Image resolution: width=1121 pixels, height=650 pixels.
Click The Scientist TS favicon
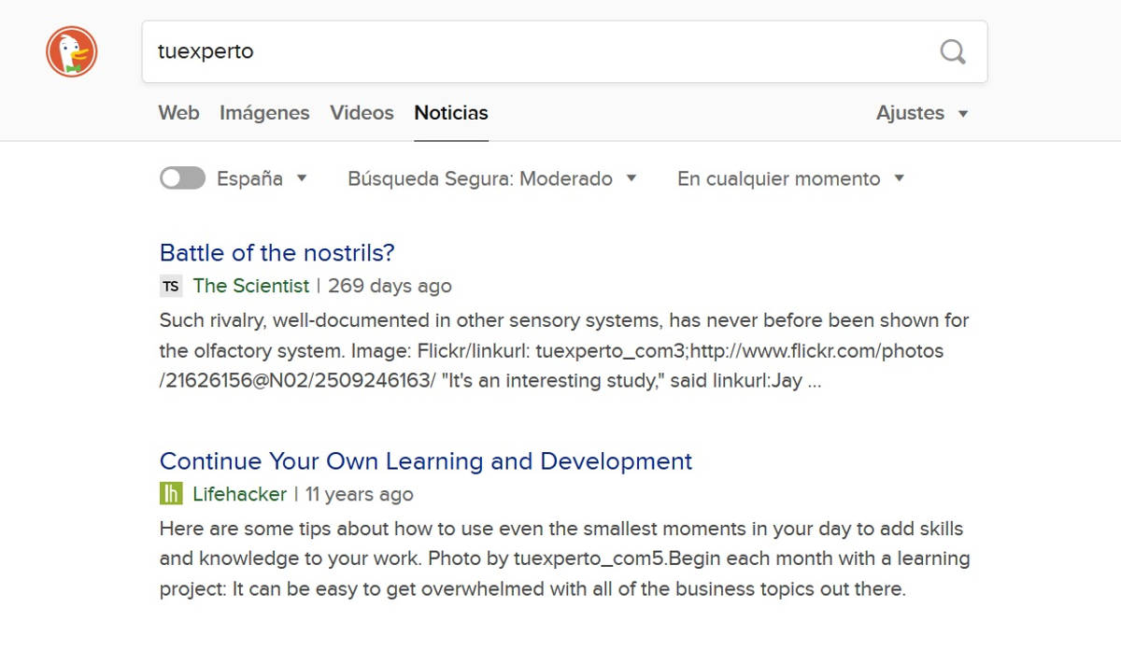[171, 286]
